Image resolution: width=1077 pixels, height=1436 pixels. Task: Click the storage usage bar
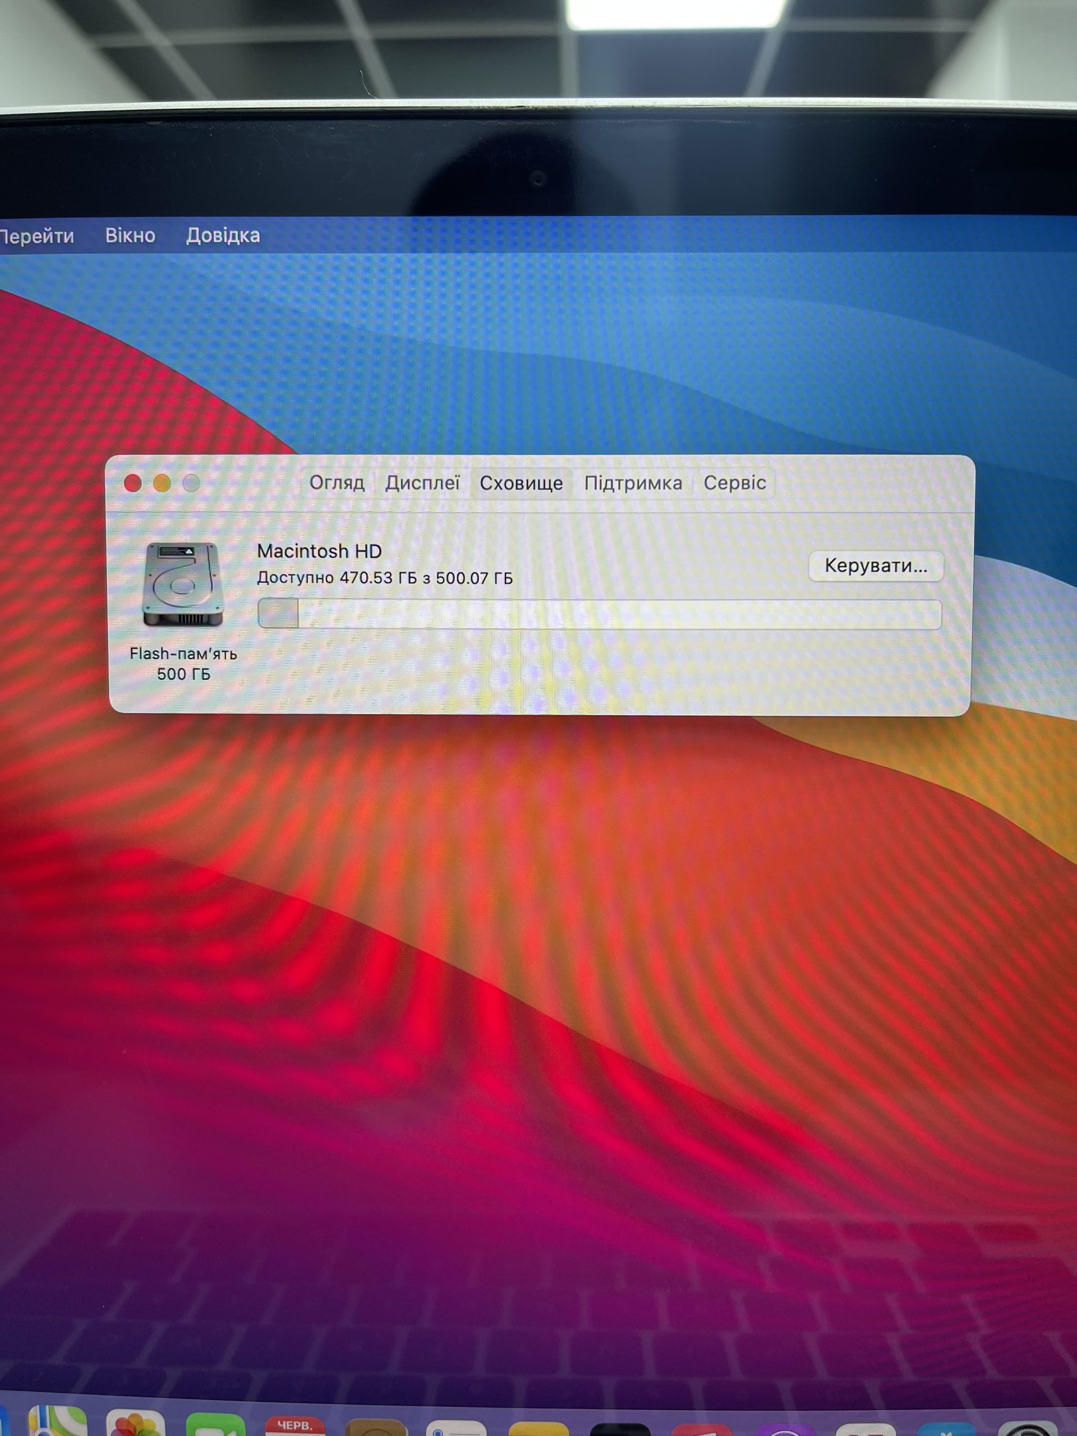point(599,614)
